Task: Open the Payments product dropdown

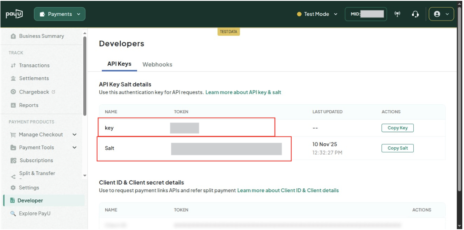Action: [60, 14]
